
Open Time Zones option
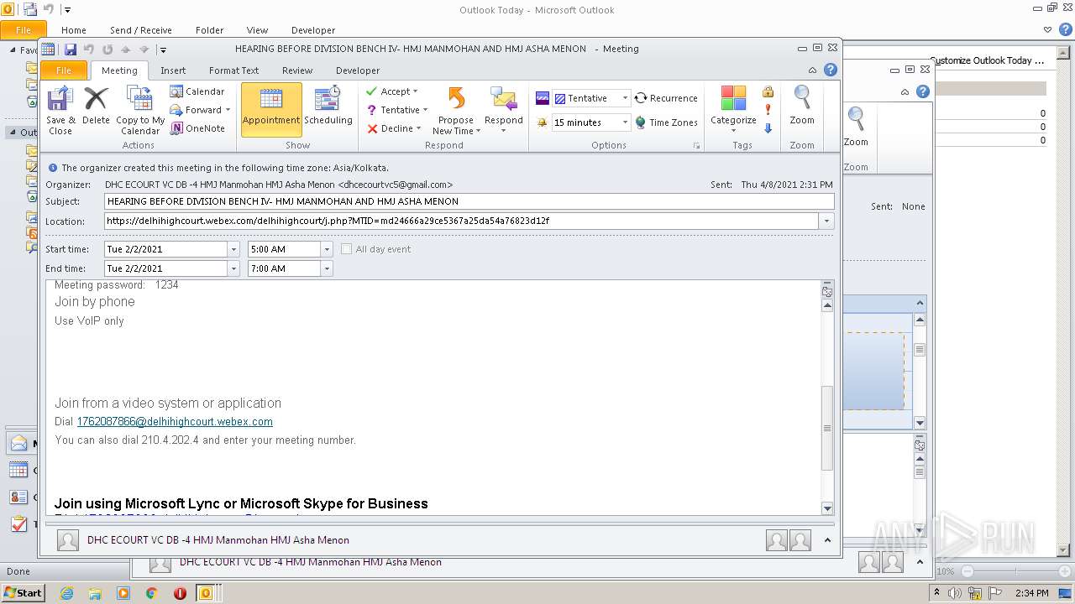(666, 122)
